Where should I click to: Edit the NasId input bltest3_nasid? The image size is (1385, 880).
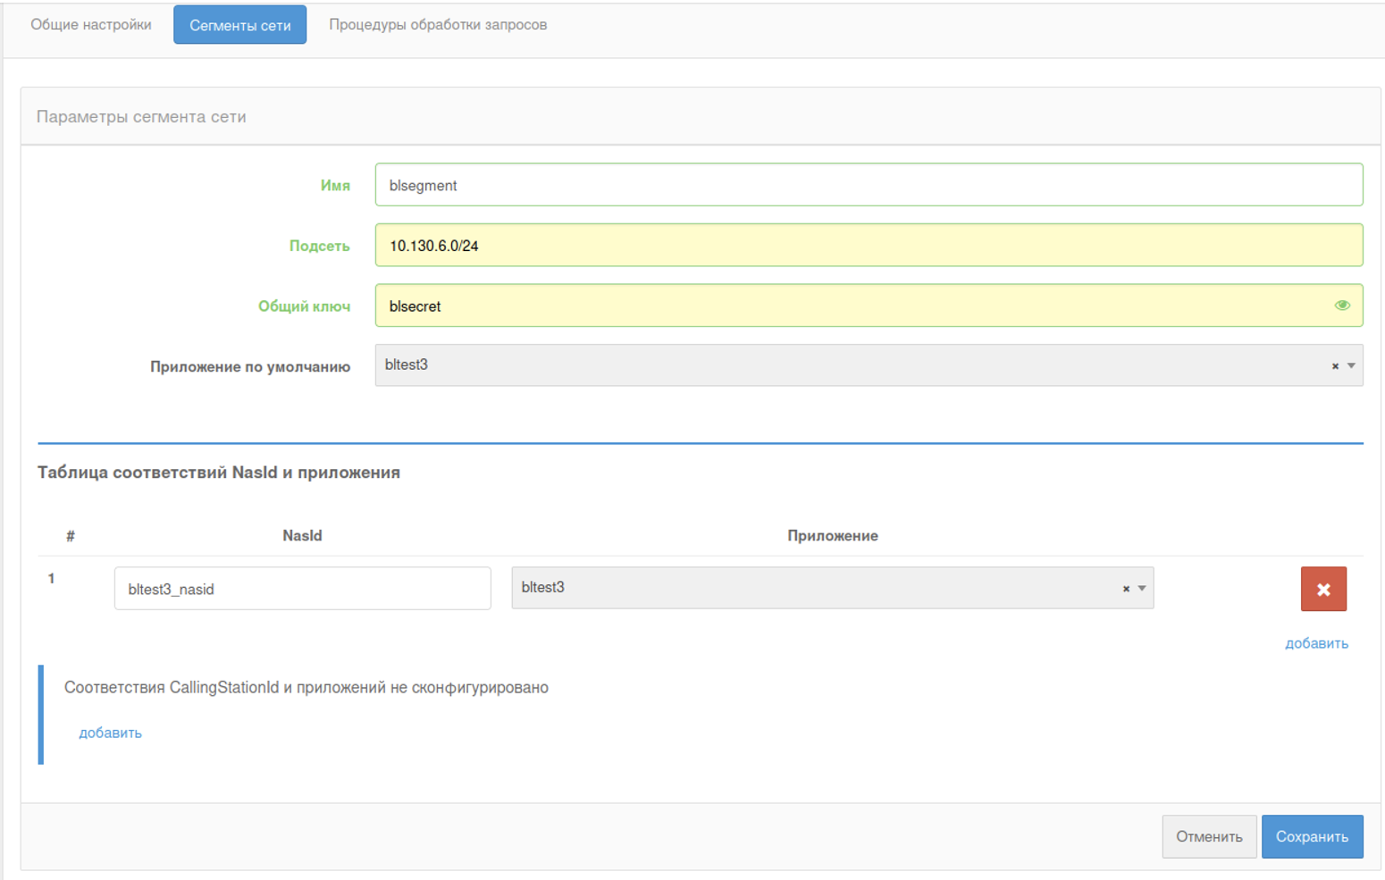coord(302,589)
